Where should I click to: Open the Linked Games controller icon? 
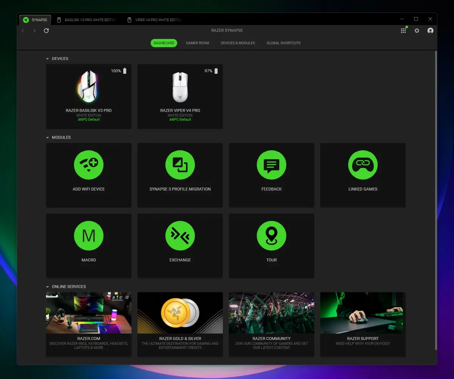363,165
